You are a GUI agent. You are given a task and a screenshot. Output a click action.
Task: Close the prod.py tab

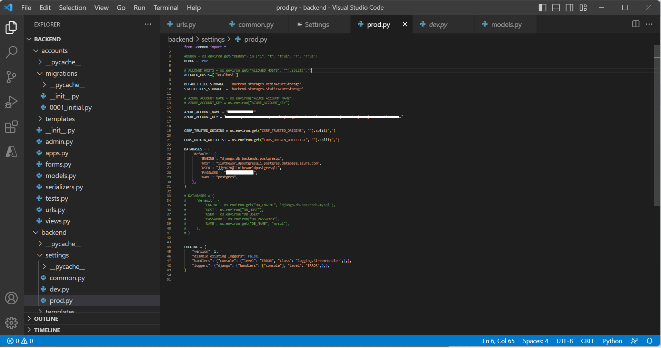click(405, 24)
